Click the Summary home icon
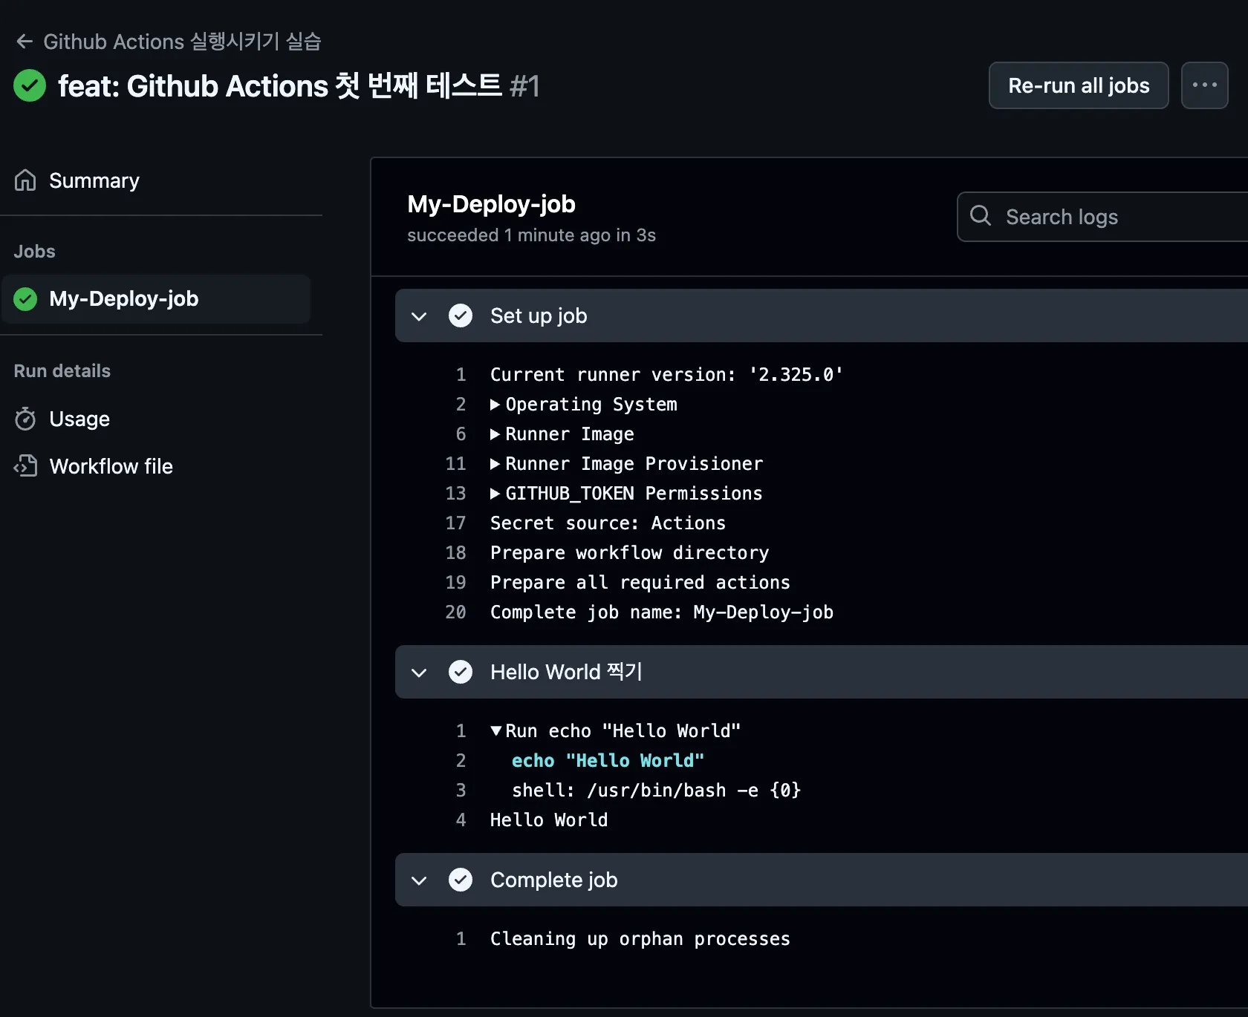 tap(25, 180)
